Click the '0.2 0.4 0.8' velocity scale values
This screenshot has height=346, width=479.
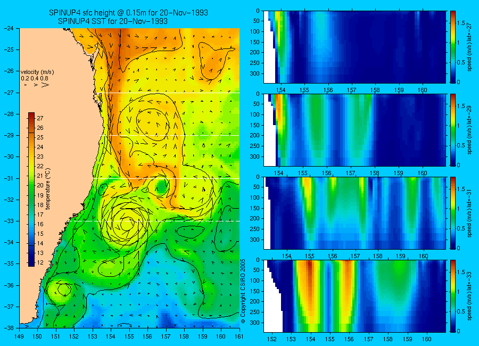pyautogui.click(x=35, y=79)
